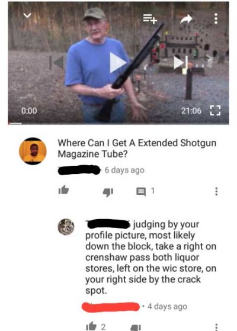Open the replier's round avatar
Screen dimensions: 237x331
66,227
